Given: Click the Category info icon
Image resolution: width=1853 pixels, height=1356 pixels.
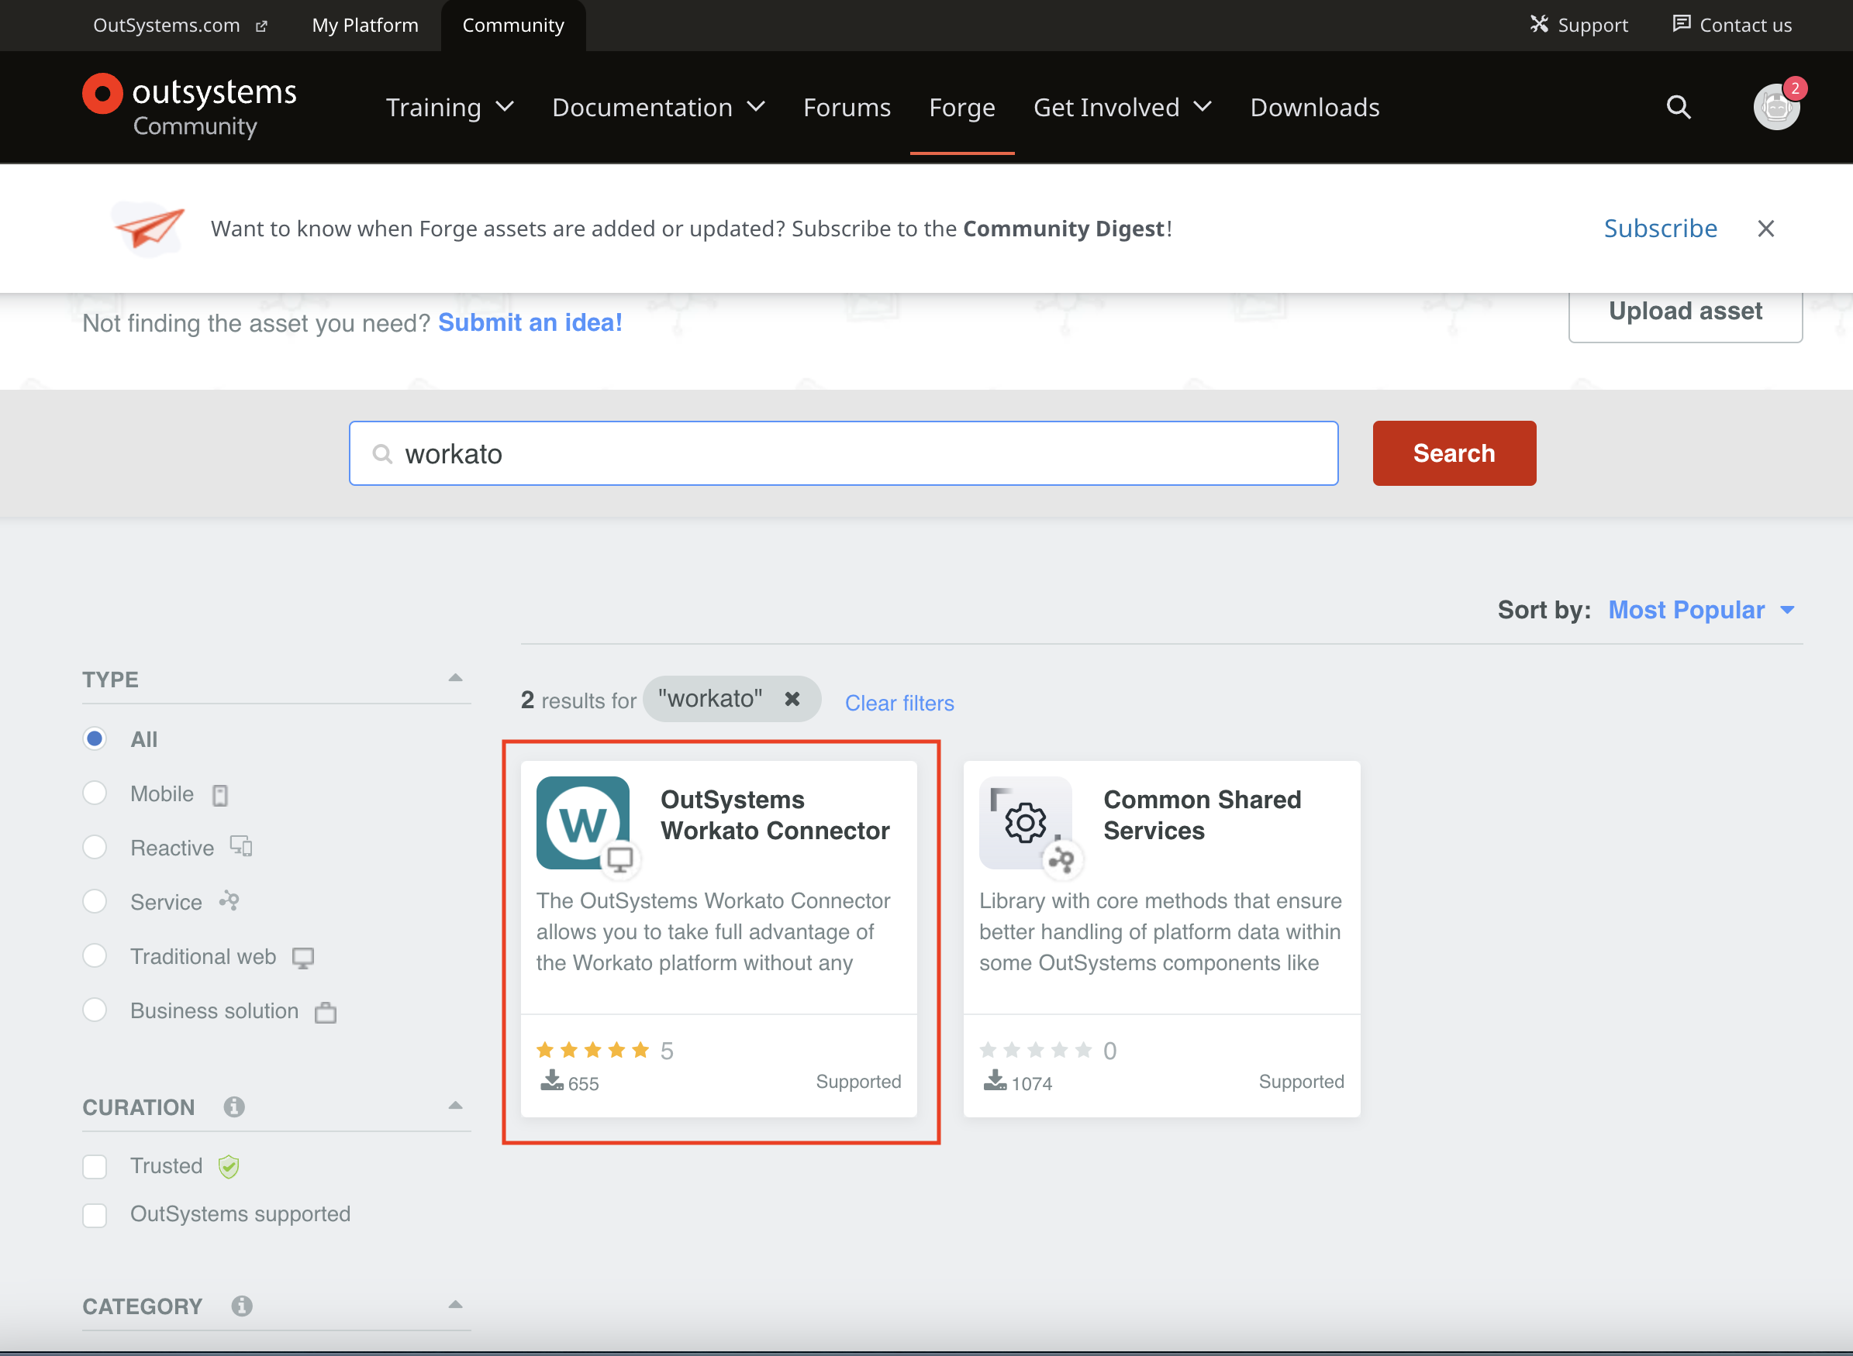Looking at the screenshot, I should point(241,1305).
